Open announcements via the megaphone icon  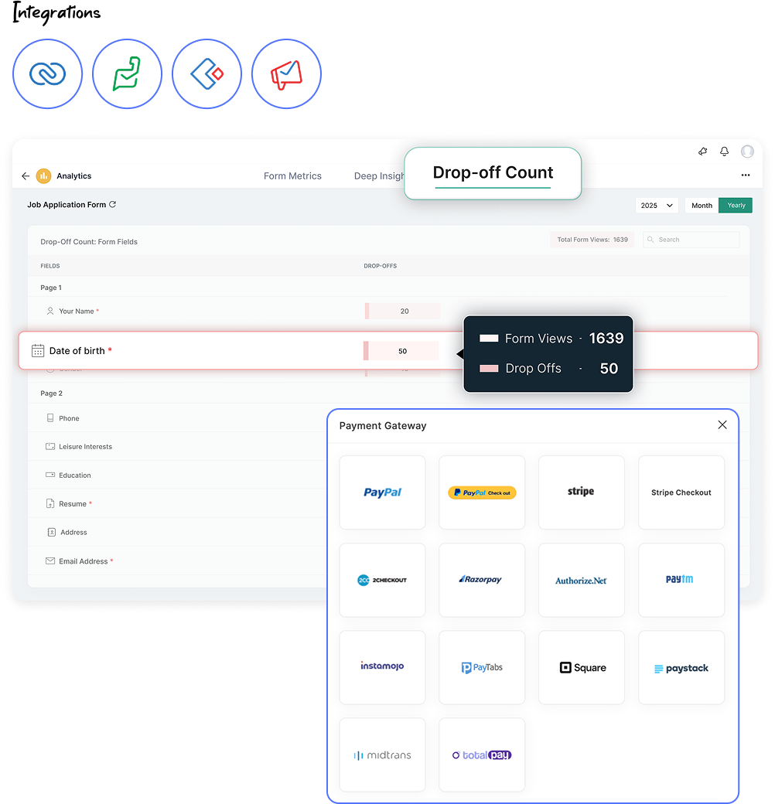(702, 152)
